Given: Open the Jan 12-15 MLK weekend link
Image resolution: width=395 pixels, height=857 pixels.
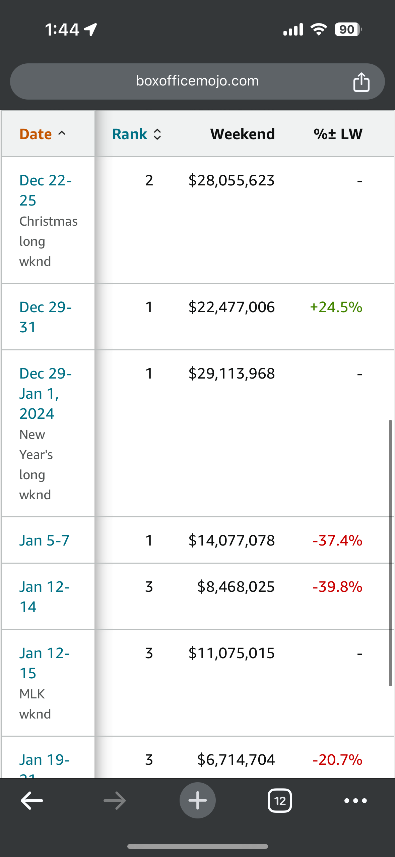Looking at the screenshot, I should 44,663.
